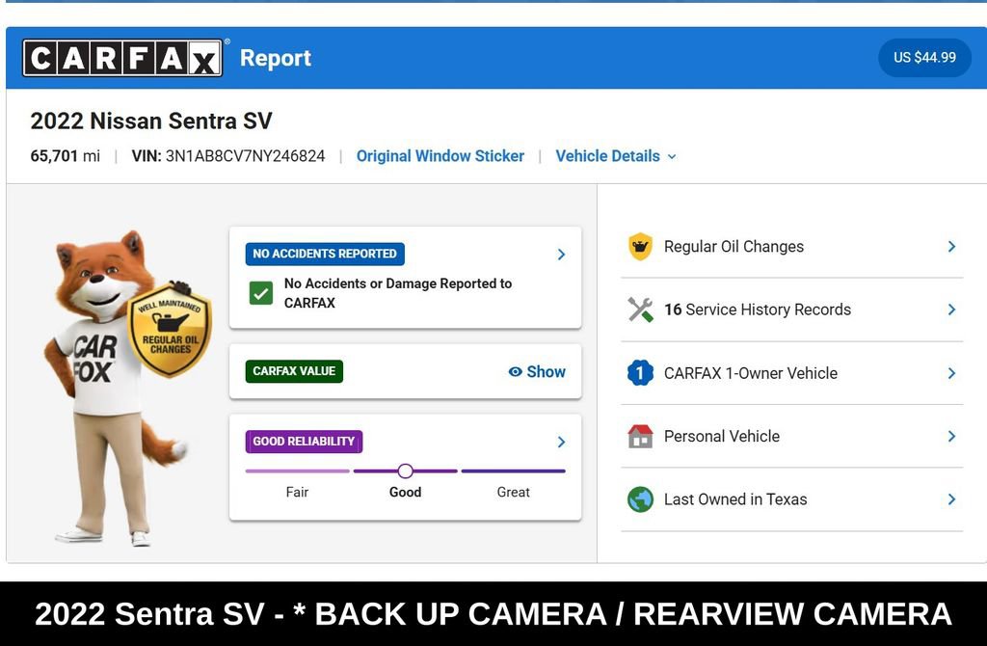Click the Last Owned in Texas globe icon
Screen dimensions: 987x646
click(x=640, y=499)
